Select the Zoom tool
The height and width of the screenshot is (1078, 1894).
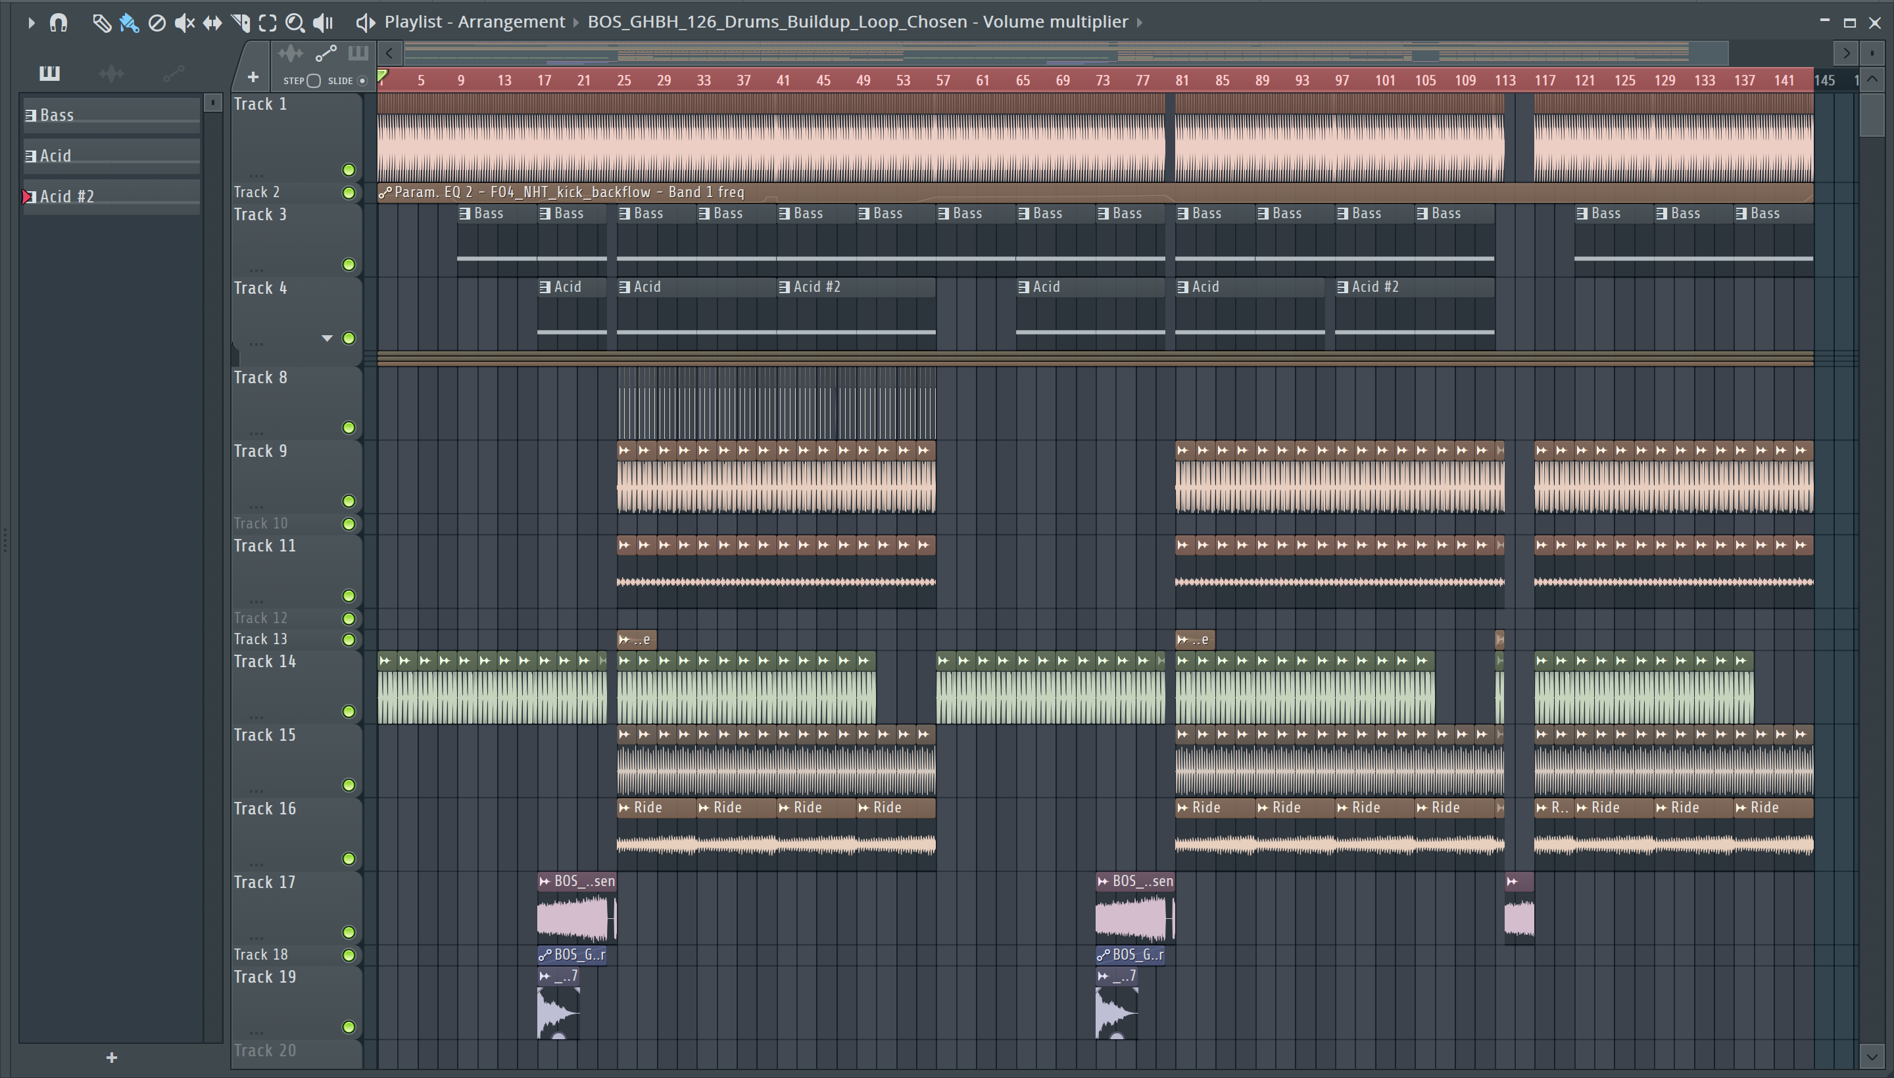tap(295, 23)
